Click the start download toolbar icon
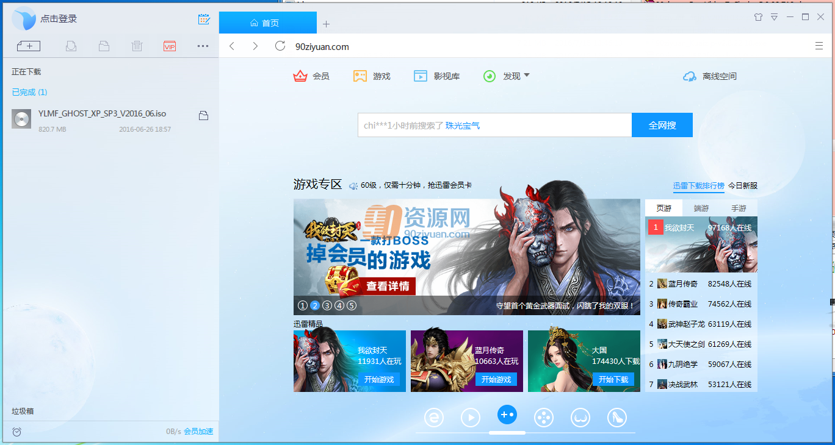This screenshot has width=835, height=445. [71, 46]
